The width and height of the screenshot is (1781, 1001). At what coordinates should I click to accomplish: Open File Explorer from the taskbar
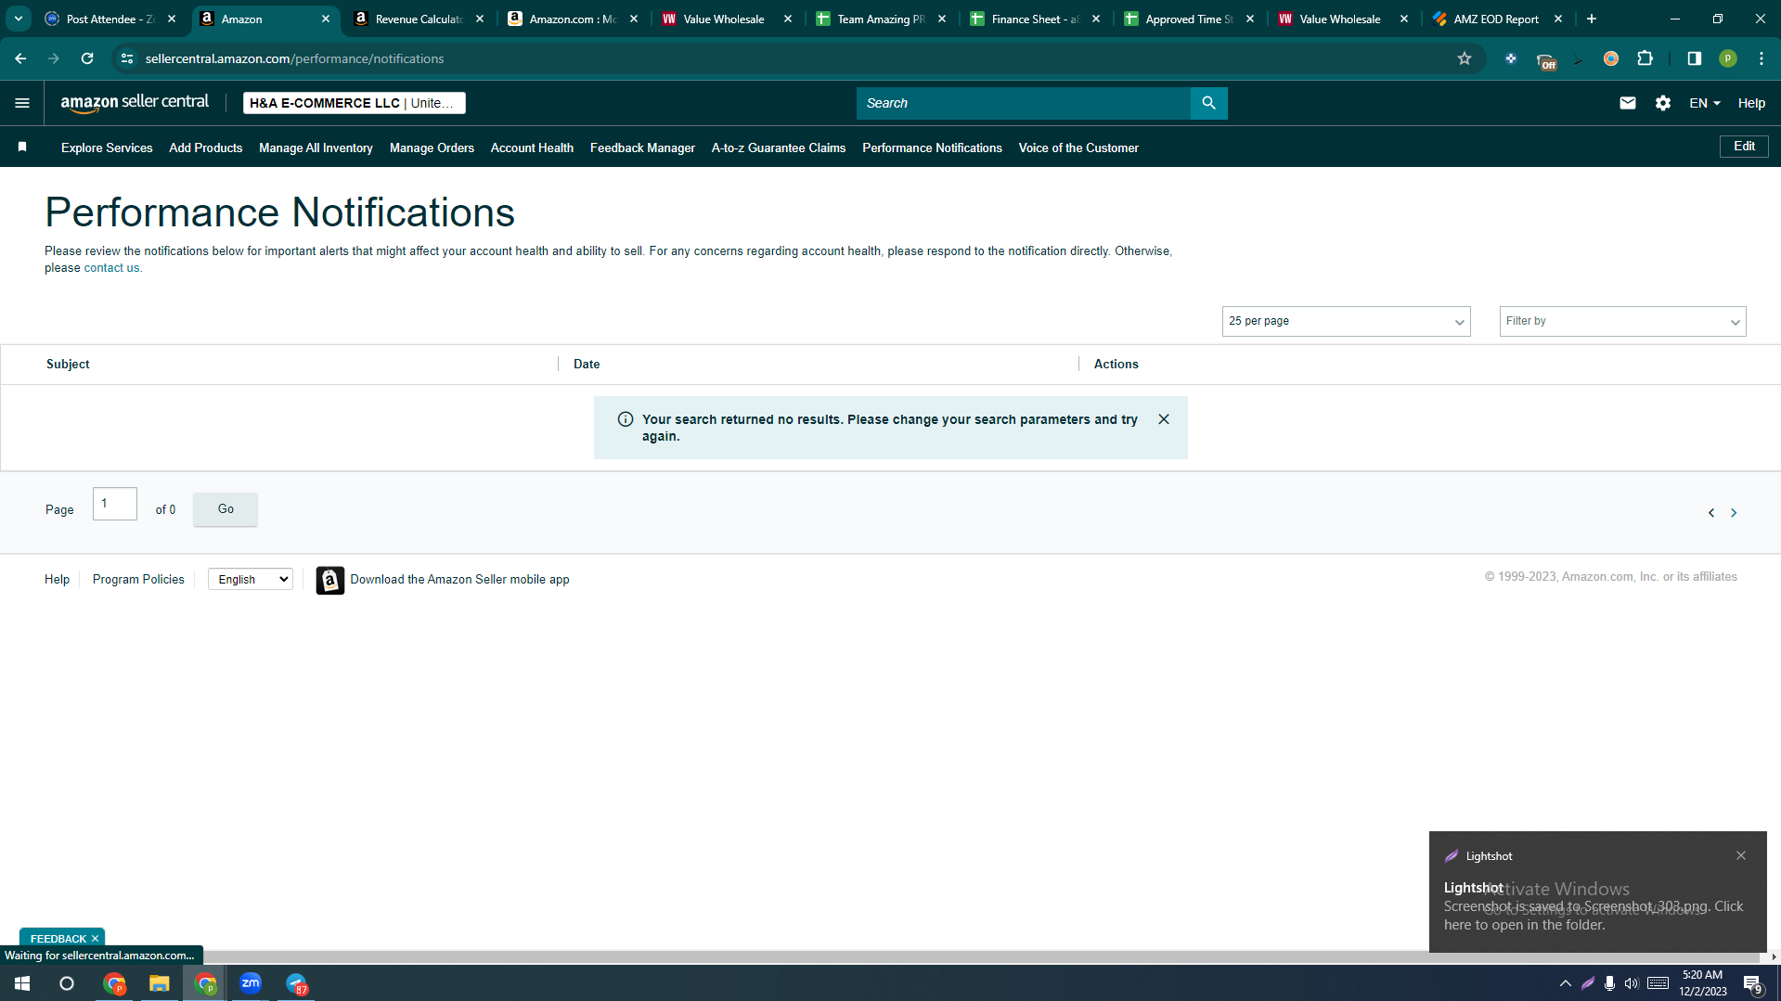tap(160, 983)
